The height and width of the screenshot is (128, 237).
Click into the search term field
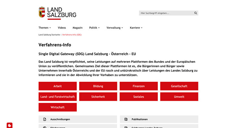(166, 13)
